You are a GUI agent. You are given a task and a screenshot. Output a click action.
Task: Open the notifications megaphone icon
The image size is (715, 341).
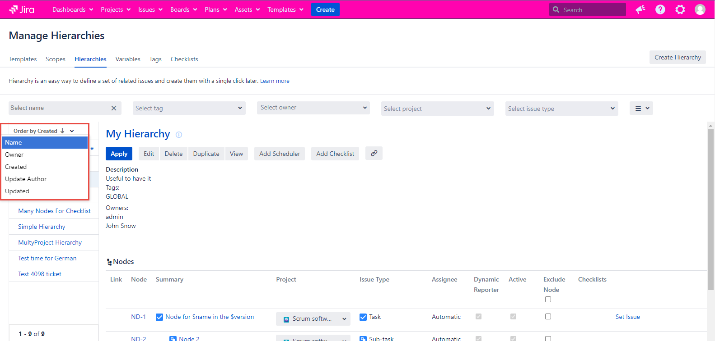coord(640,9)
